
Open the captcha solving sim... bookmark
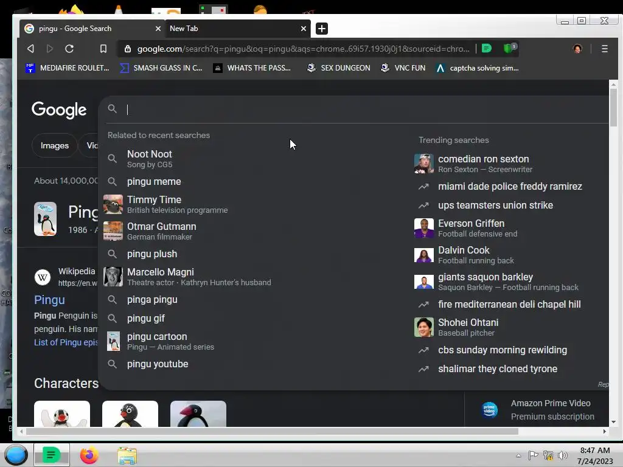477,68
